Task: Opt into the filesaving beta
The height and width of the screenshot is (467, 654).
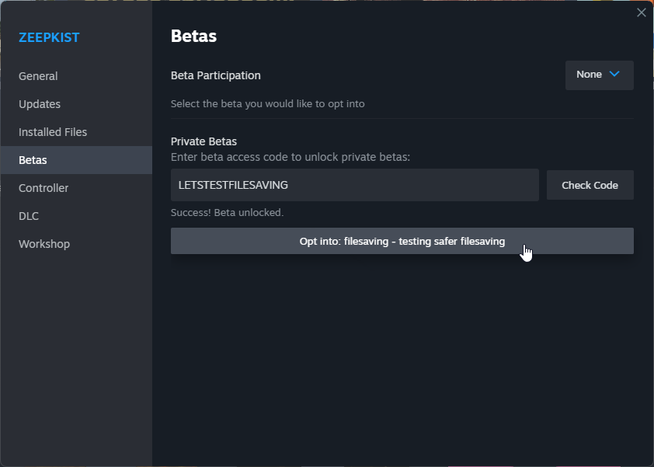Action: (402, 241)
